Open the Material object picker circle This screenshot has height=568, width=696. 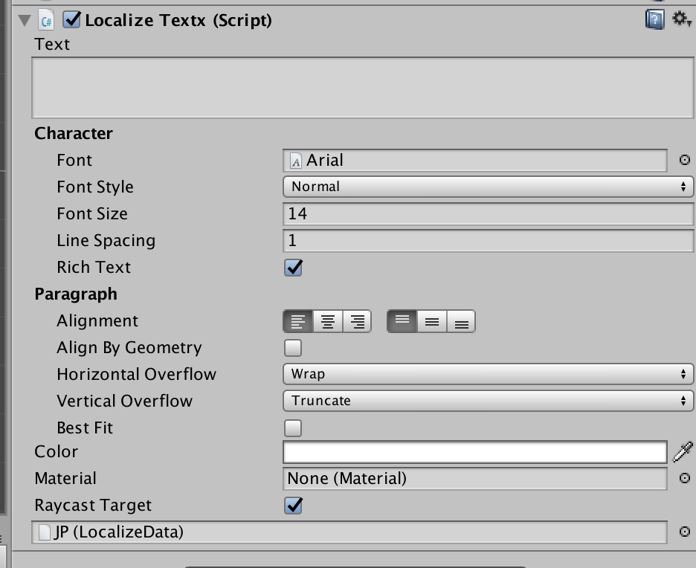(x=684, y=478)
